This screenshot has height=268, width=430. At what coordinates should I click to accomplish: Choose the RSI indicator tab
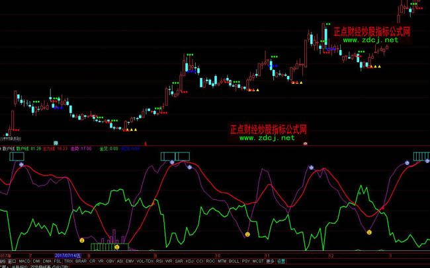[x=159, y=261]
